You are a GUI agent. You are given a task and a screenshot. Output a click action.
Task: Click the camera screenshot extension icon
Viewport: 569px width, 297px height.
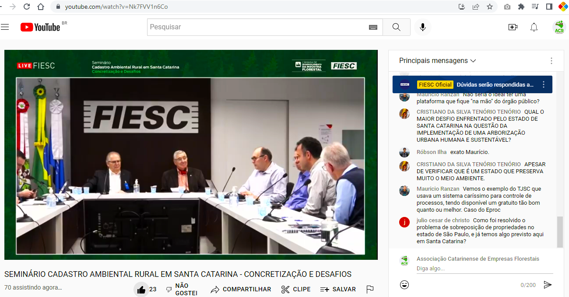[507, 7]
